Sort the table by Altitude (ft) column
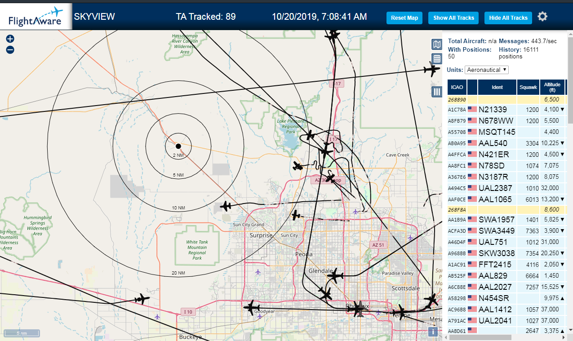 (552, 87)
